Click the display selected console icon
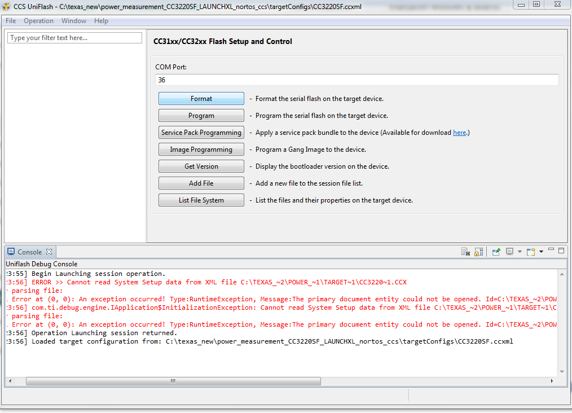 tap(509, 252)
